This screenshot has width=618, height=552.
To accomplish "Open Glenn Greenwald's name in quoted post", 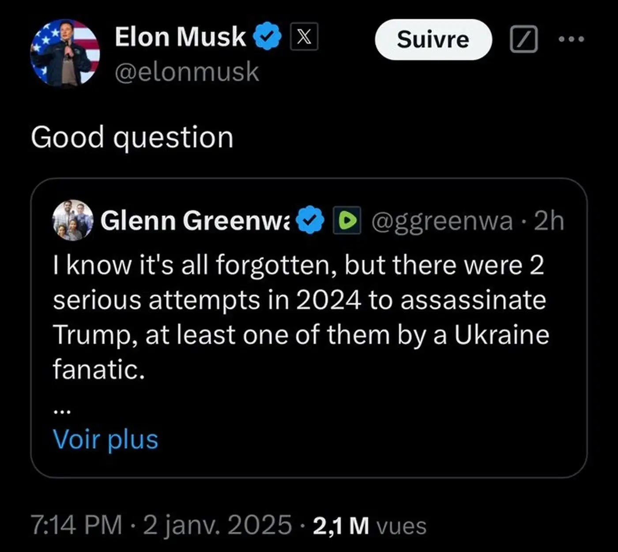I will tap(195, 220).
